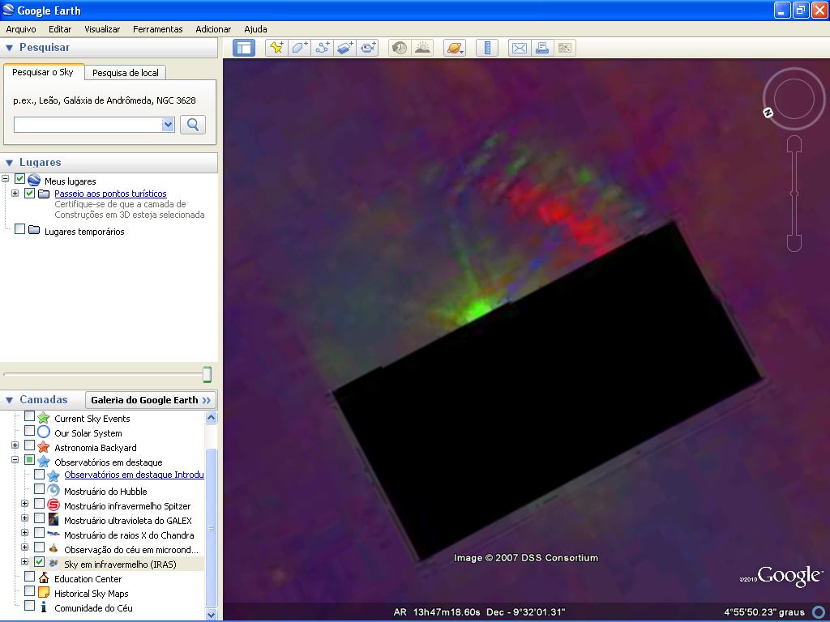Image resolution: width=830 pixels, height=622 pixels.
Task: Click the Spitzer infrared showcase icon
Action: click(x=53, y=505)
